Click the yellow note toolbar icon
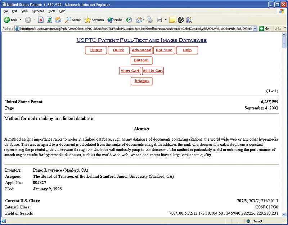The image size is (288, 225). tap(172, 20)
